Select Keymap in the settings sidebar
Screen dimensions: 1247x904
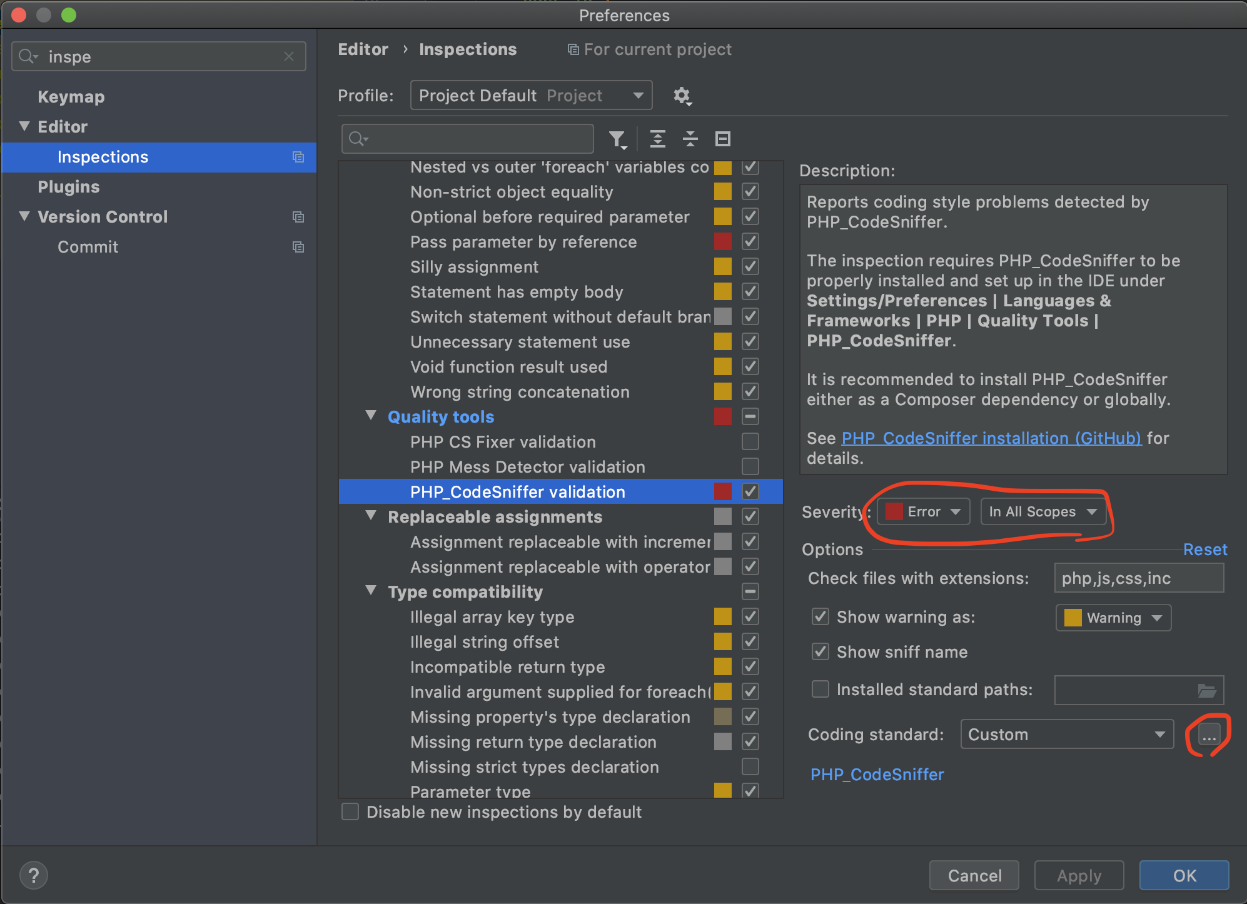point(71,96)
